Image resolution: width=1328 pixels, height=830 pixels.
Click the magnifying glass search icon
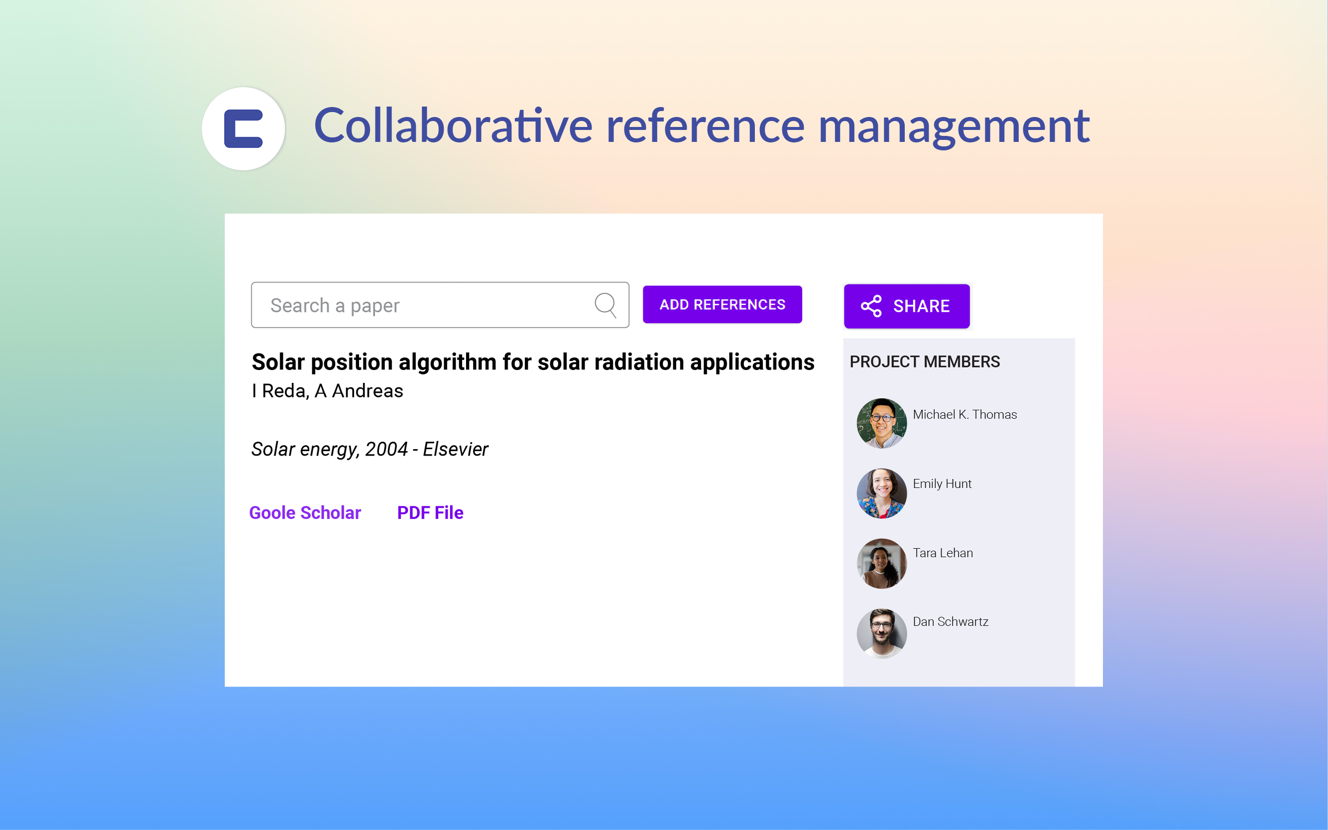tap(605, 305)
